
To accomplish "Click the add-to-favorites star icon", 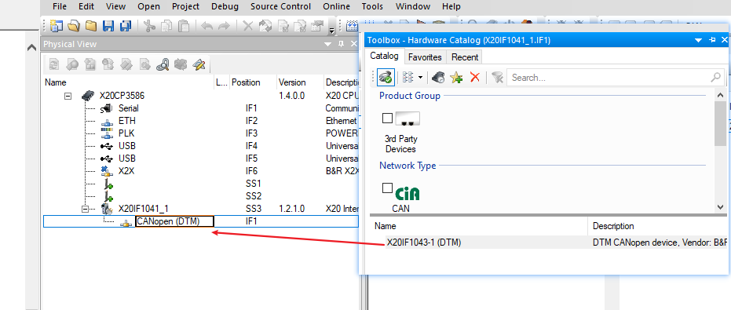I will (x=456, y=78).
